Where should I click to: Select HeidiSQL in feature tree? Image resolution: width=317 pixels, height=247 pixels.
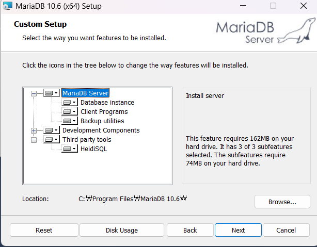(x=93, y=149)
